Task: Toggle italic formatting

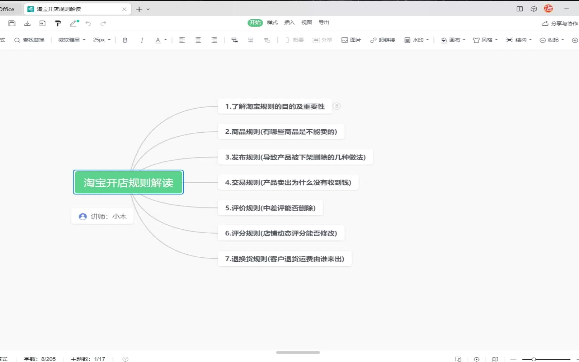Action: [142, 40]
